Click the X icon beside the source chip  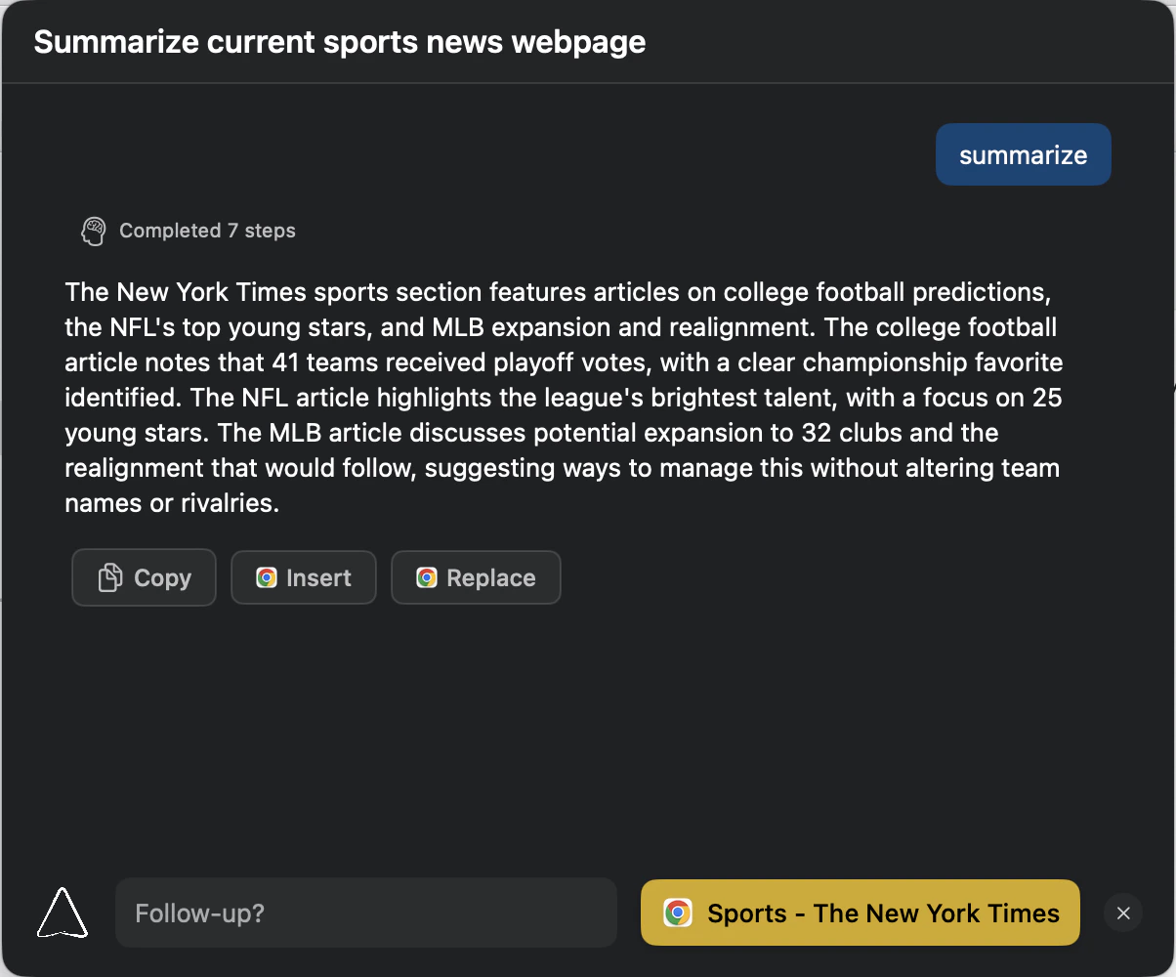1122,913
